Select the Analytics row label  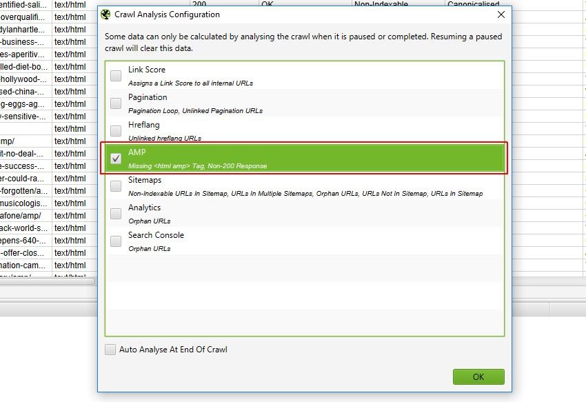point(144,208)
